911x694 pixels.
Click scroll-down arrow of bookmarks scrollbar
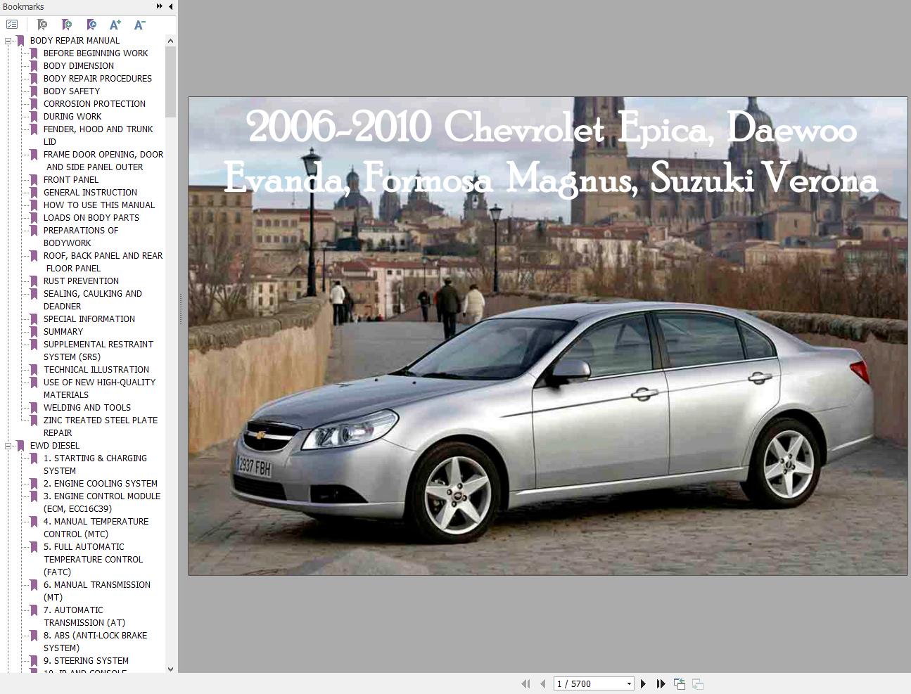tap(170, 669)
